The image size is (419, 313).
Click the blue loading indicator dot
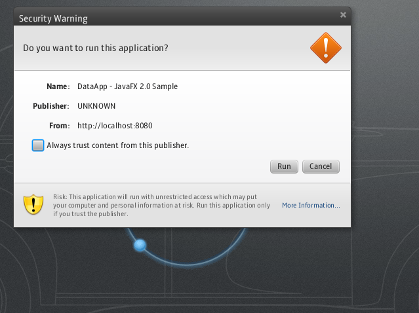pyautogui.click(x=140, y=245)
